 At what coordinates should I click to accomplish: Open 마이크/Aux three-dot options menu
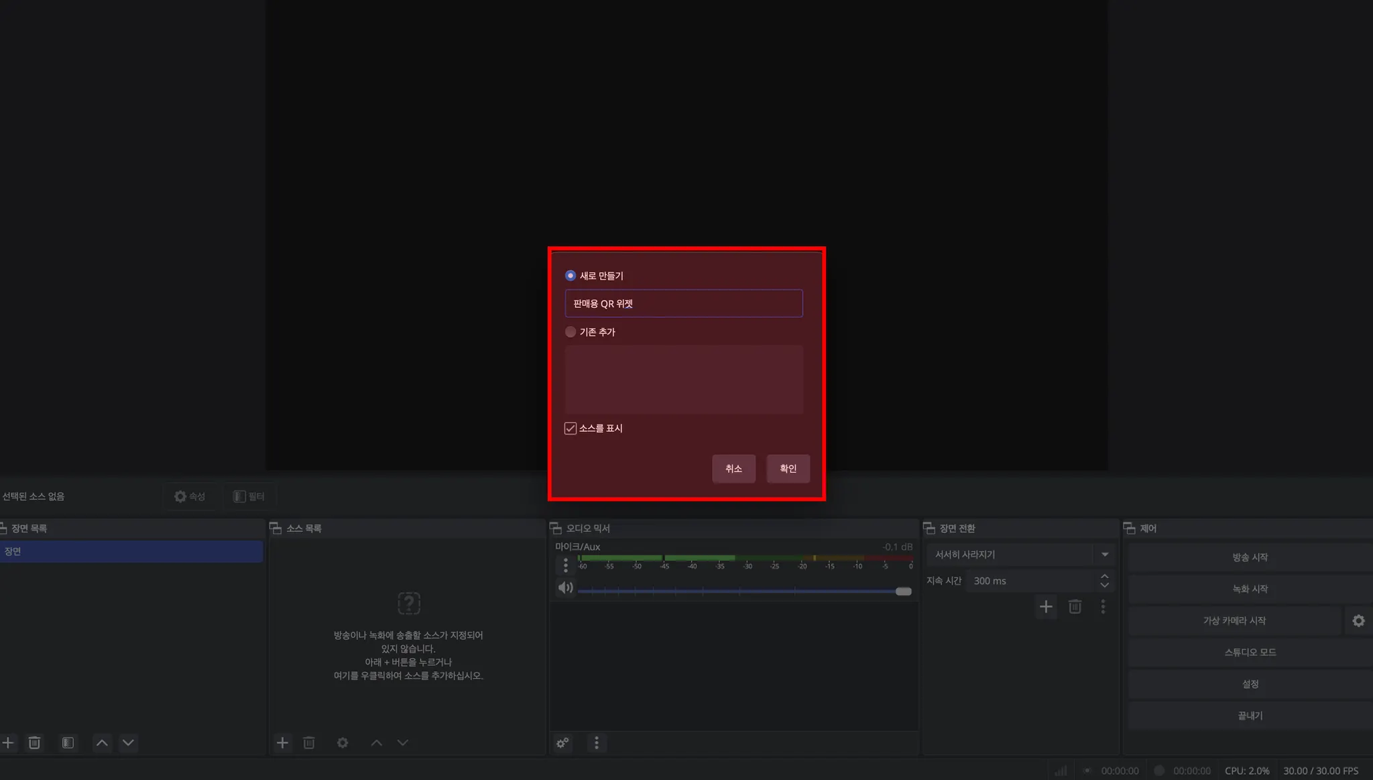point(565,566)
